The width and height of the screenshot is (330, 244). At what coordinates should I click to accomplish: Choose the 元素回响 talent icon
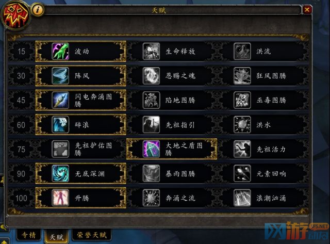242,173
